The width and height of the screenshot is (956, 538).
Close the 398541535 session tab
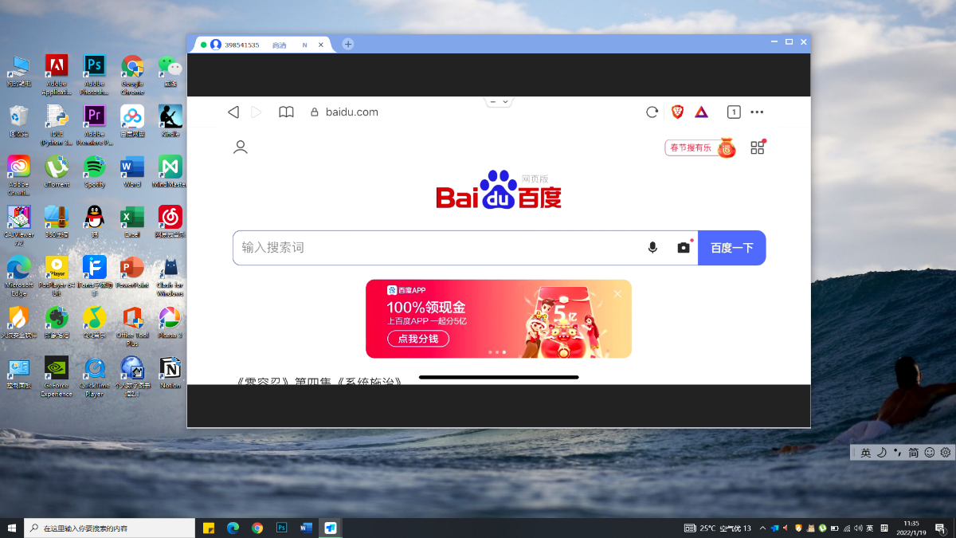(x=321, y=45)
